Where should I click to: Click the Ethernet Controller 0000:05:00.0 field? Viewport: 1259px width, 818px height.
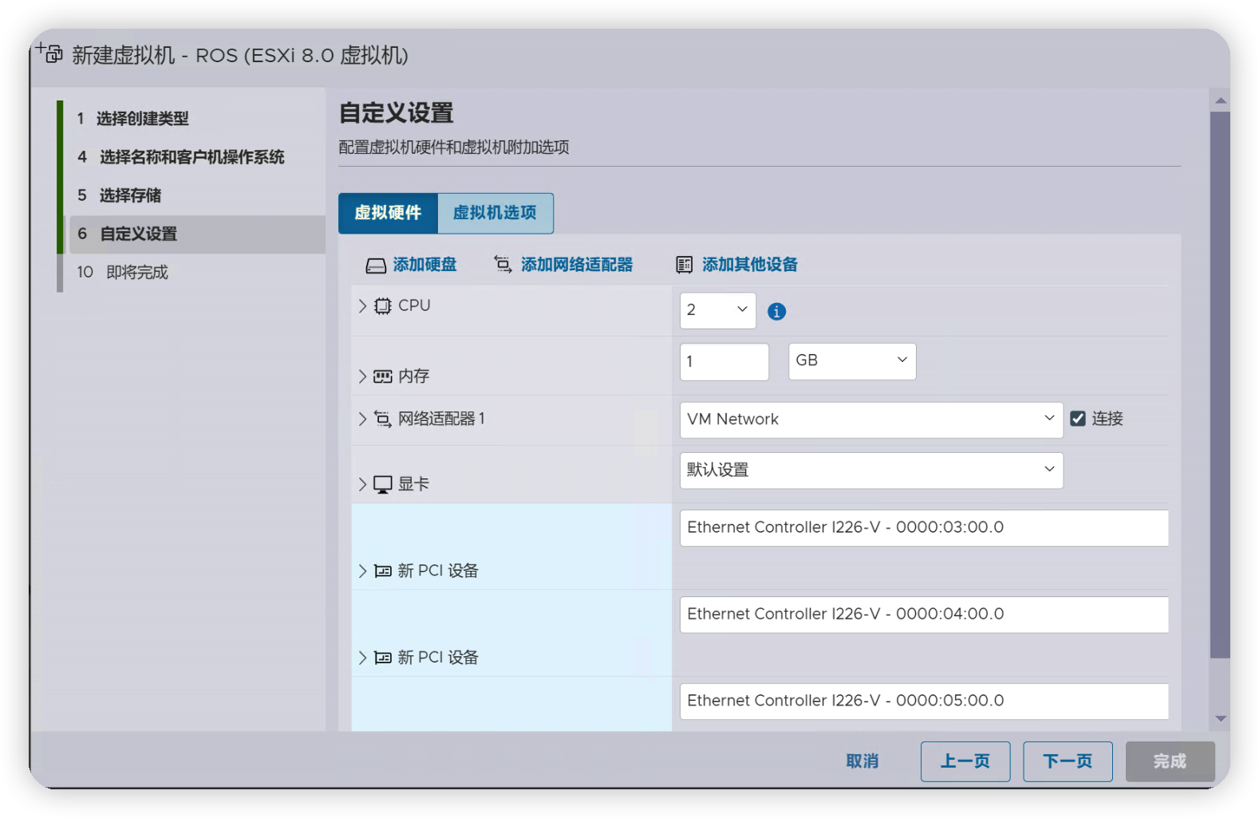click(x=924, y=702)
